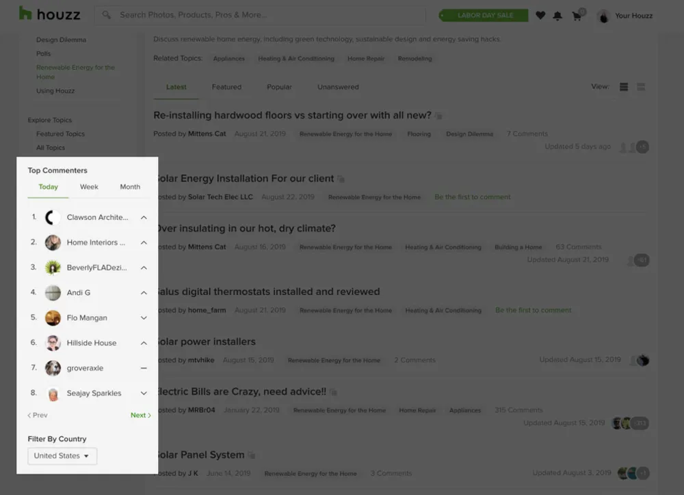Switch to the list view icon
This screenshot has width=684, height=495.
[624, 87]
